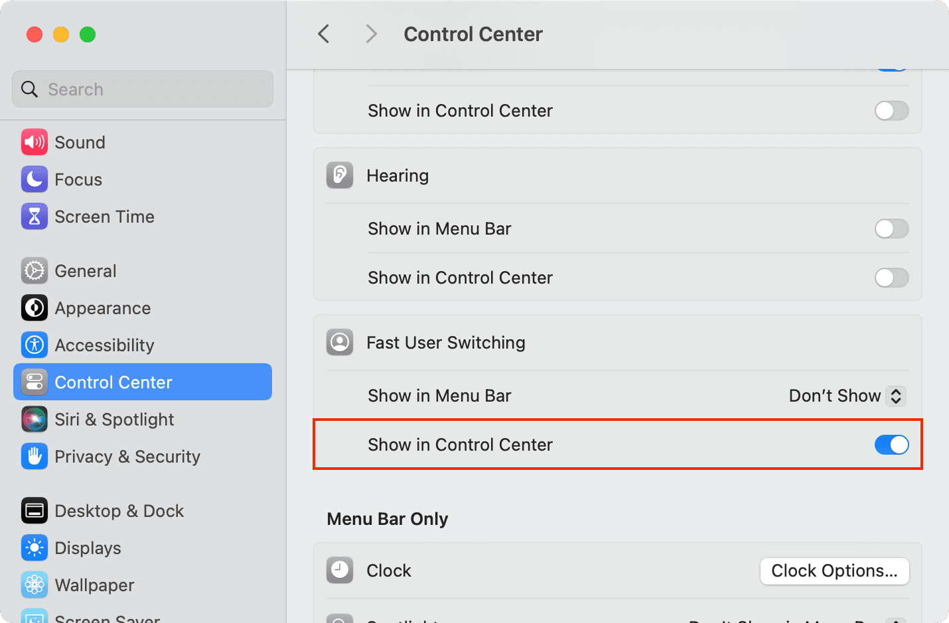The height and width of the screenshot is (623, 949).
Task: Select Control Center in the sidebar
Action: (113, 382)
